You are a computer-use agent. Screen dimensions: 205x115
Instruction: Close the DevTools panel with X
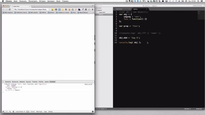click(3, 82)
